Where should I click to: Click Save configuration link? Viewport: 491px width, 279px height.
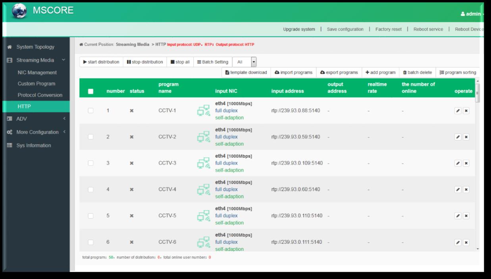tap(345, 29)
